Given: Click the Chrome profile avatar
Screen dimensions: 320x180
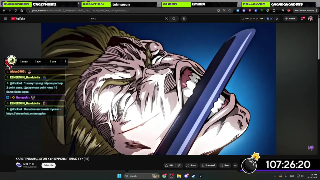Looking at the screenshot, I should click(289, 10).
